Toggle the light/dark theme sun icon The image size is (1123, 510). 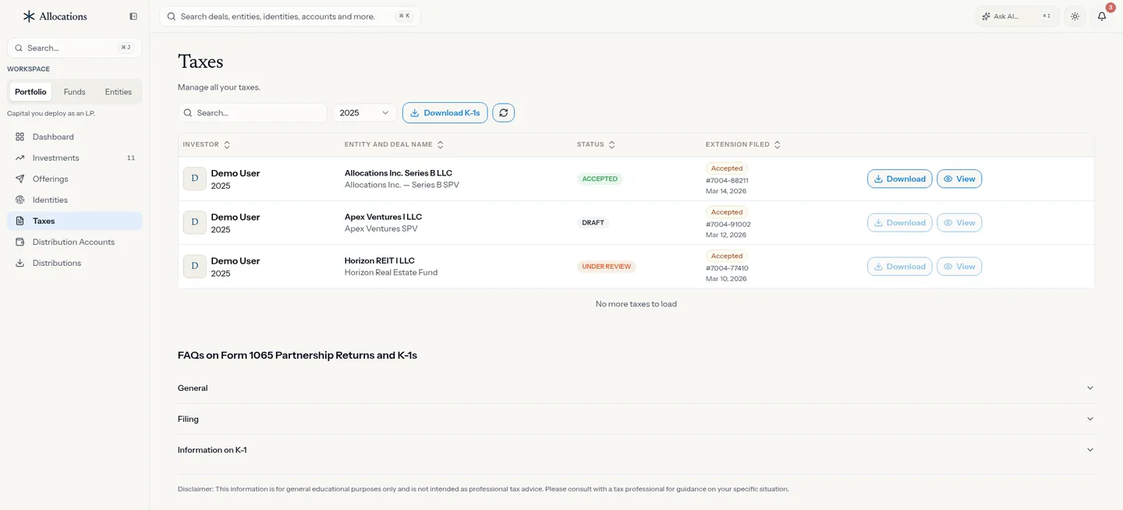1075,16
